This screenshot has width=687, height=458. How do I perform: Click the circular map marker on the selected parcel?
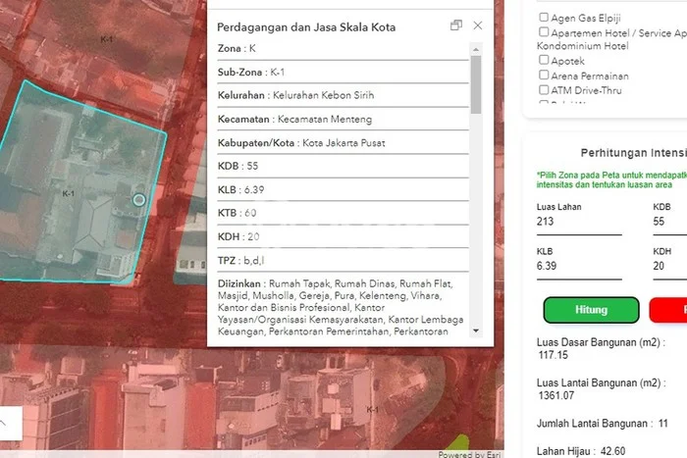[x=139, y=200]
